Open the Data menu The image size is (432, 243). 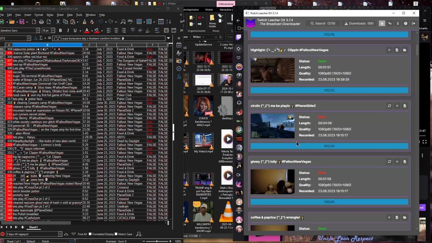(x=70, y=15)
